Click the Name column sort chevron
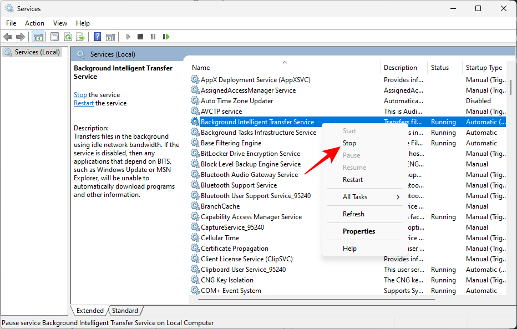This screenshot has width=517, height=329. 285,63
